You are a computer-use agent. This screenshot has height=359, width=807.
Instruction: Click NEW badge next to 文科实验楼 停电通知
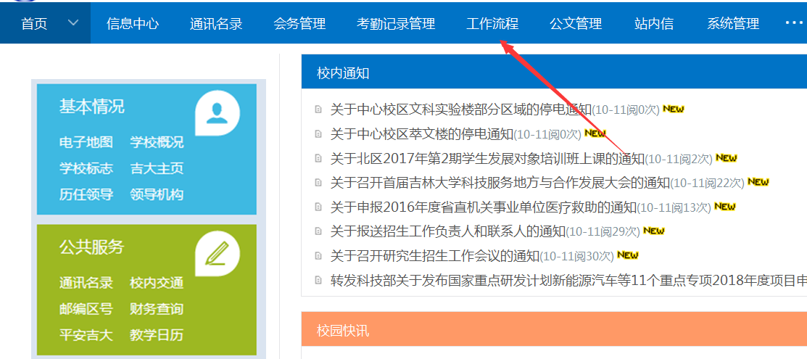[673, 110]
